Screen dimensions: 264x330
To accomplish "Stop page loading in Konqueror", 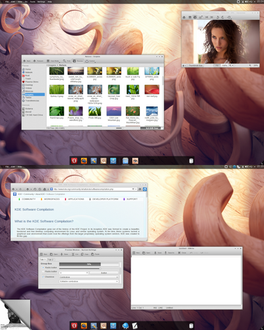I will tap(40, 189).
